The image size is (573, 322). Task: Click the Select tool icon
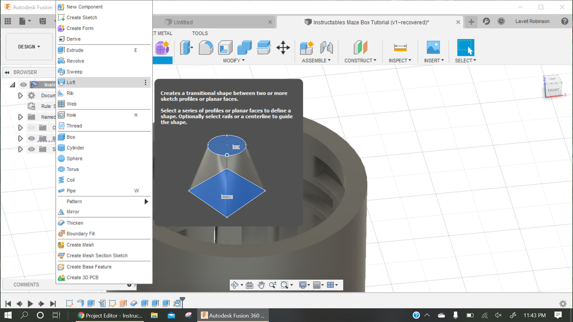[466, 48]
